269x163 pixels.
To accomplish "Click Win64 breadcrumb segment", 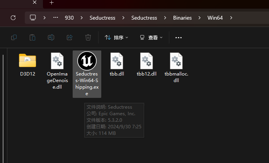I will 215,18.
